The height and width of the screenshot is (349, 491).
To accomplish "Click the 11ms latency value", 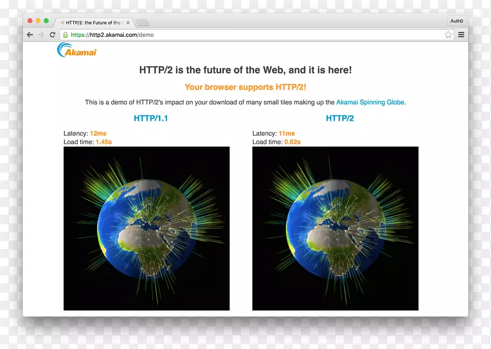I will coord(287,133).
